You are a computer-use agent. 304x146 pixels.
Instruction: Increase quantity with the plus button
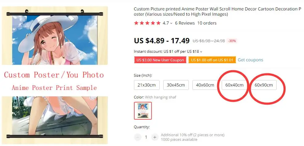point(155,137)
